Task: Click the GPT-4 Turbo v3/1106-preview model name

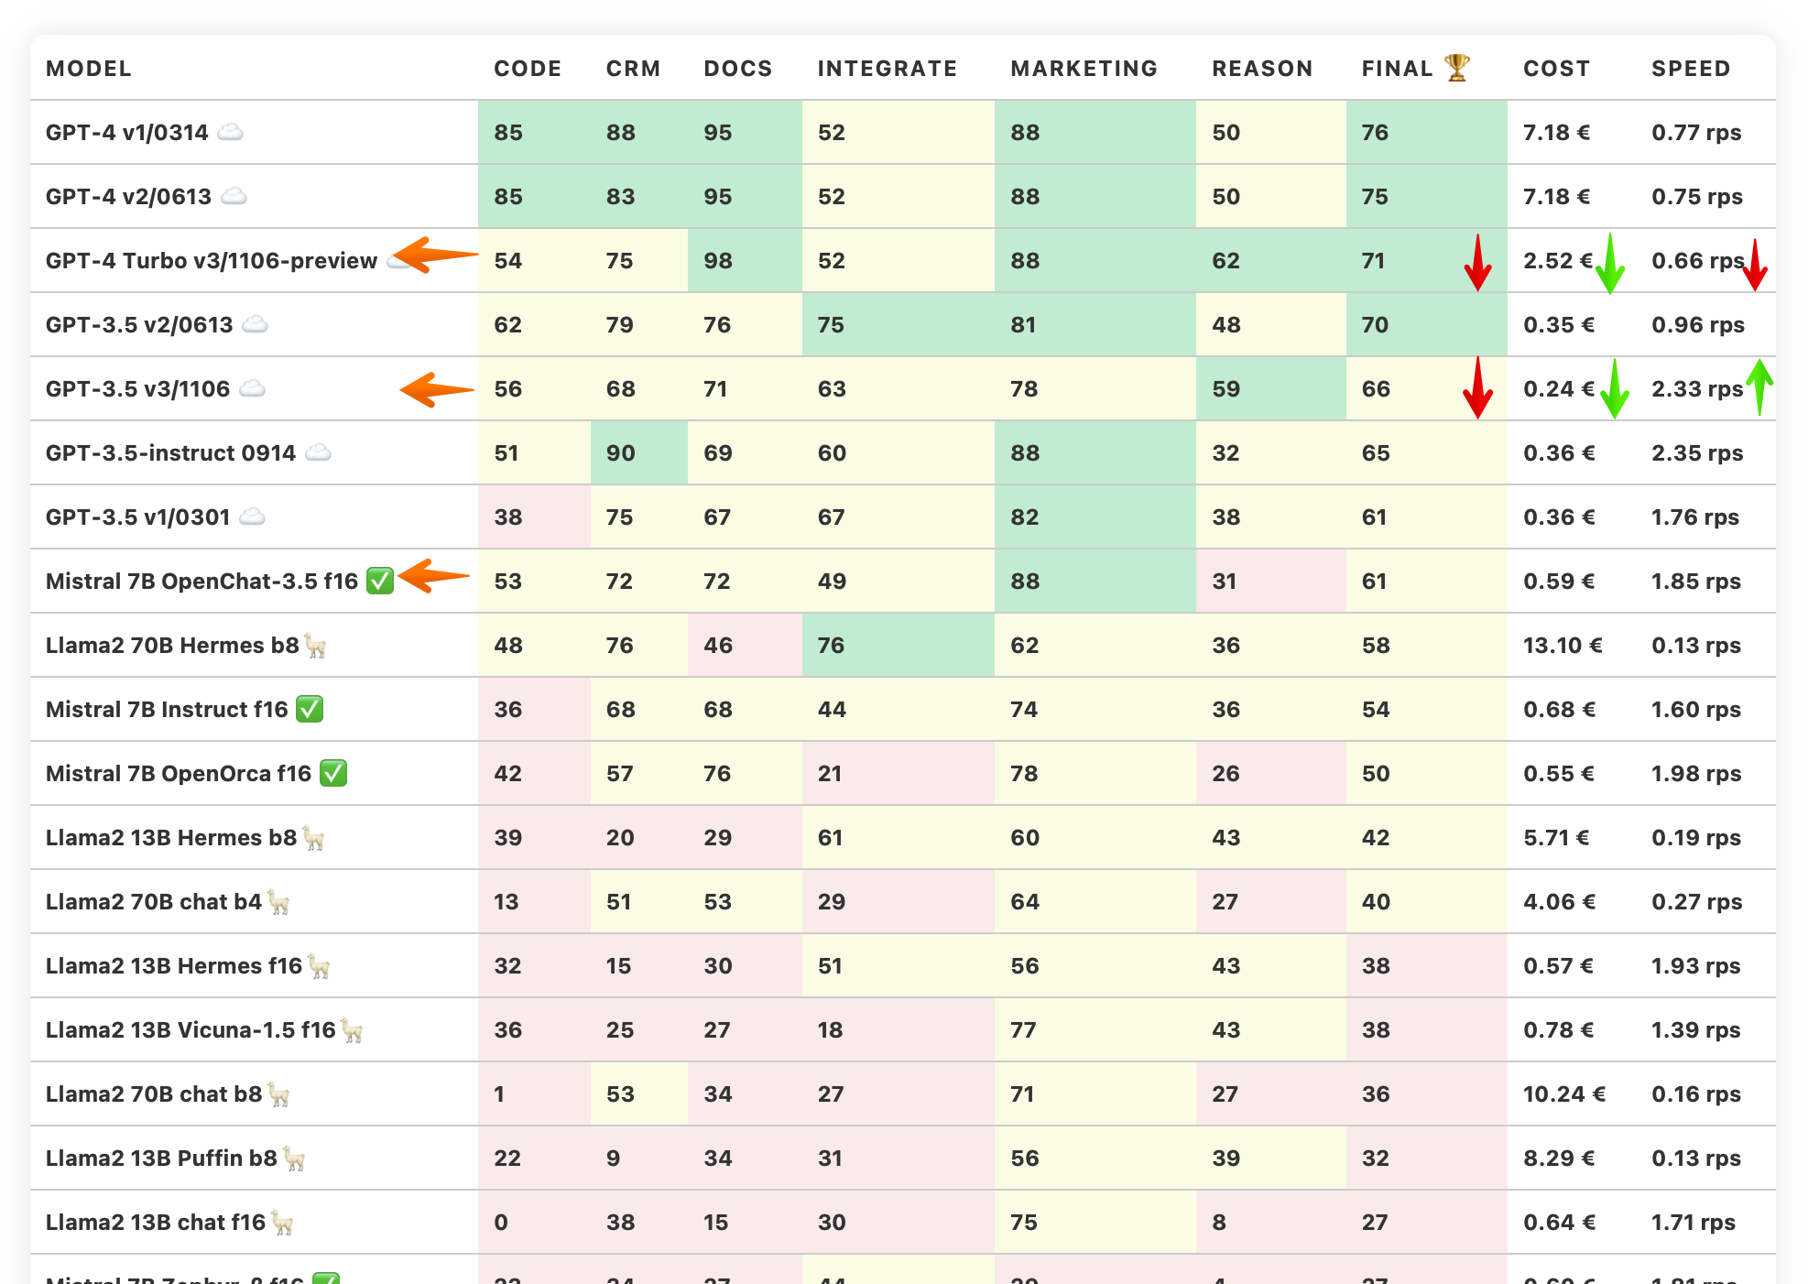Action: [212, 261]
